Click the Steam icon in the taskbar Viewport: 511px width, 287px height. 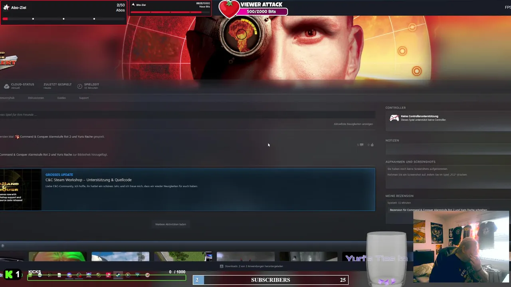118,275
